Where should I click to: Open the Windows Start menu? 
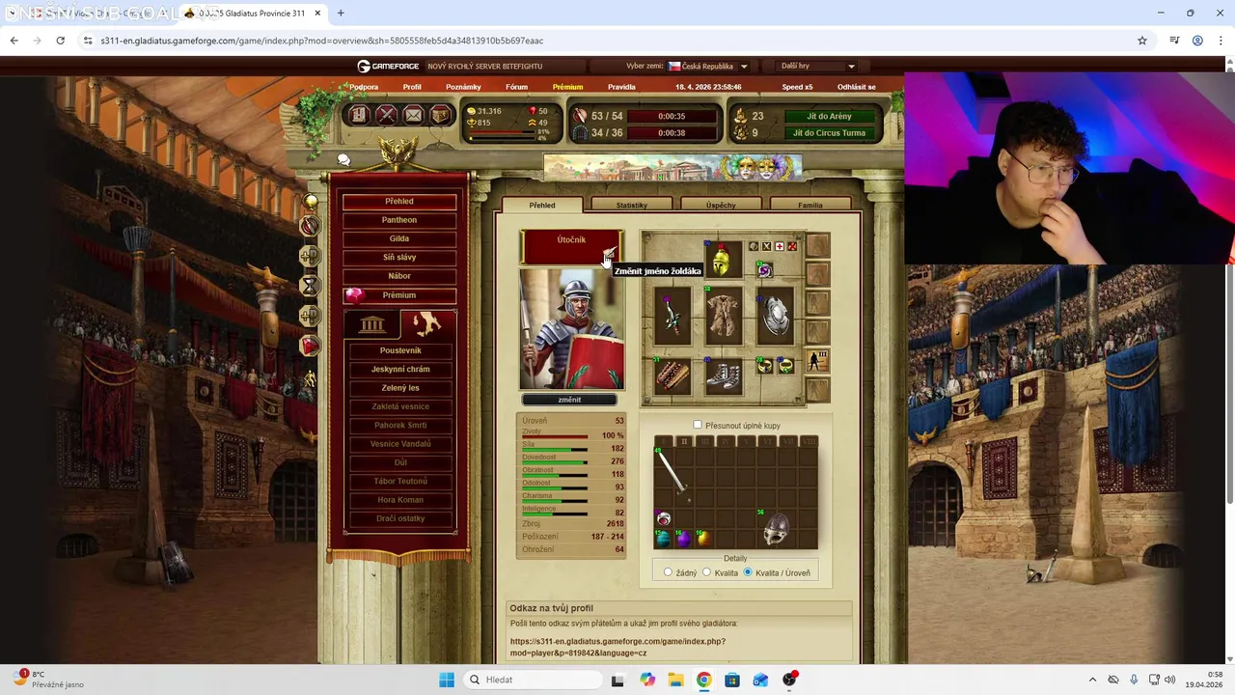pyautogui.click(x=447, y=680)
